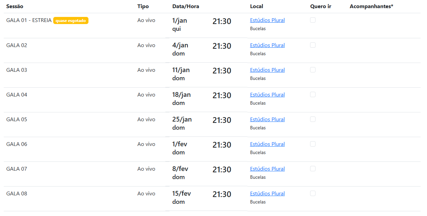The image size is (427, 216).
Task: Tick the Quero ir checkbox for GALA 02
Action: pos(313,45)
